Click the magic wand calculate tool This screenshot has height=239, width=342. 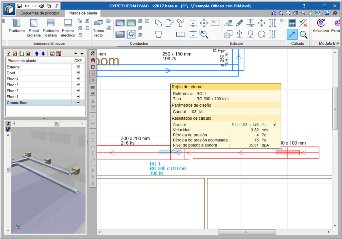click(292, 34)
